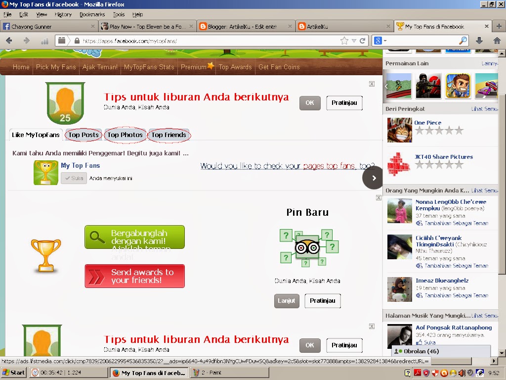Open the soldier shooter game icon
Screen dimensions: 506x380
pos(428,86)
